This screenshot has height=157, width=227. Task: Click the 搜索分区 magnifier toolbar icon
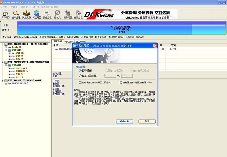tap(16, 14)
